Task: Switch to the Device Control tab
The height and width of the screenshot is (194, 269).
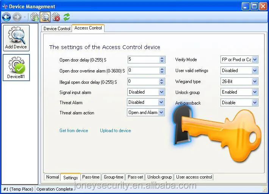Action: [57, 29]
